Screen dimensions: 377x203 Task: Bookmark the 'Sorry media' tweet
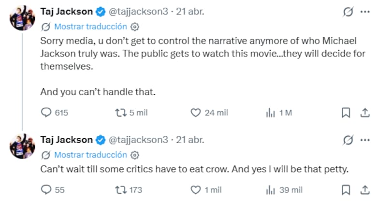[x=346, y=113]
